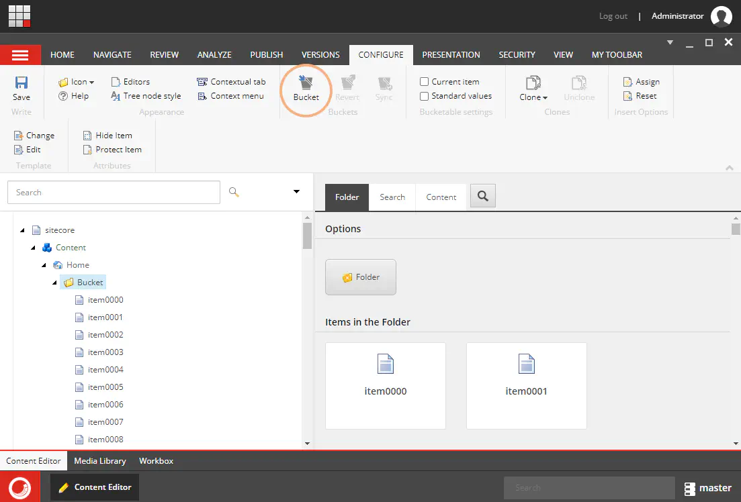Image resolution: width=741 pixels, height=502 pixels.
Task: Open Help in the Appearance group
Action: click(x=74, y=96)
